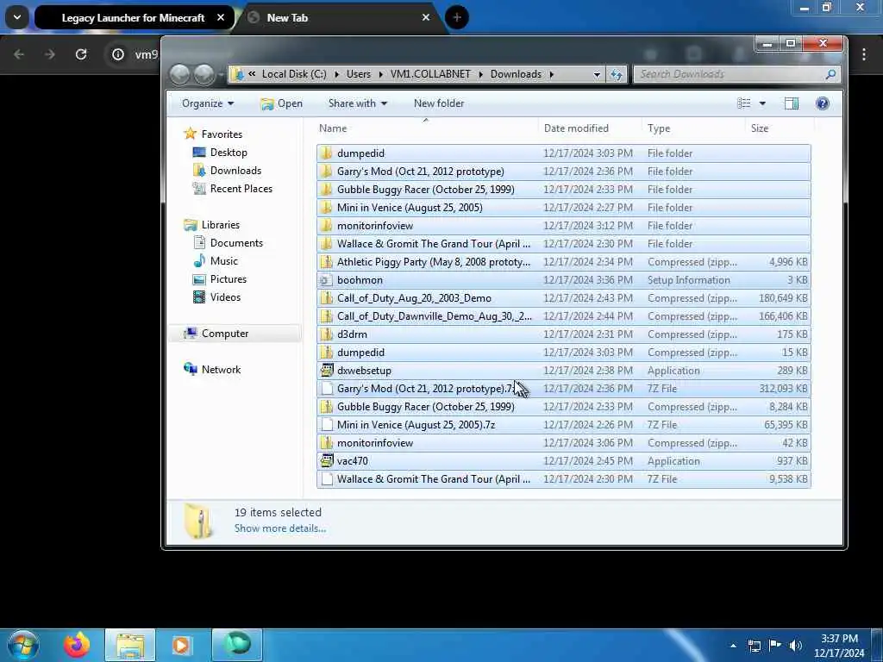Screen dimensions: 883x662
Task: Expand the Downloads breadcrumb arrow
Action: [x=551, y=74]
